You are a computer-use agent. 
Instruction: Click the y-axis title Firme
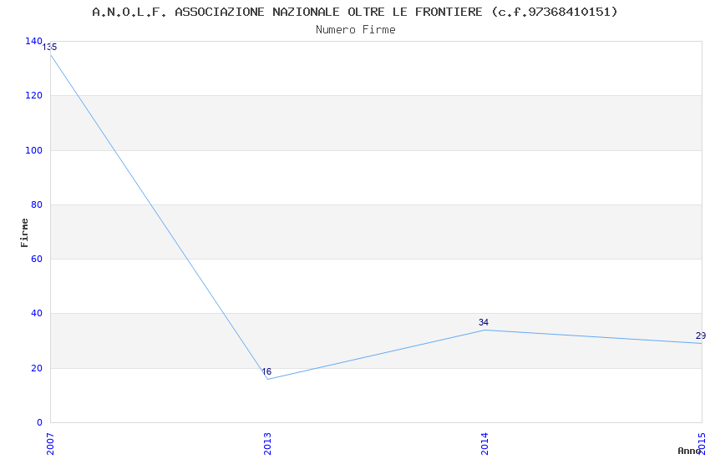pos(24,233)
